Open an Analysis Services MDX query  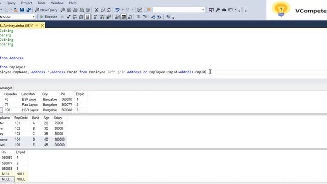[69, 10]
